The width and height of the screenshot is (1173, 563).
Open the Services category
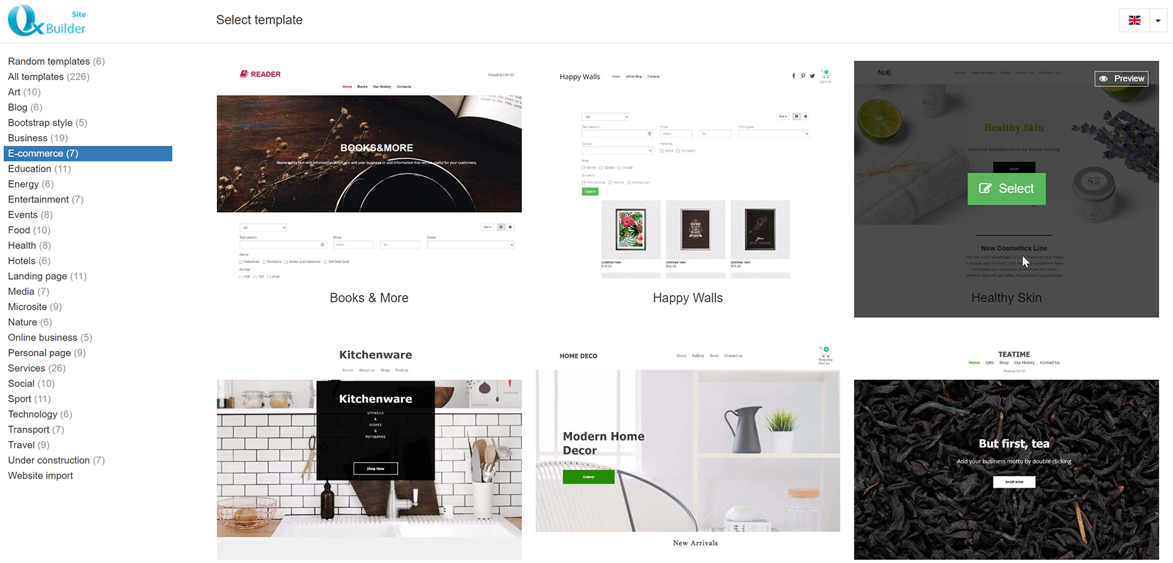(36, 368)
